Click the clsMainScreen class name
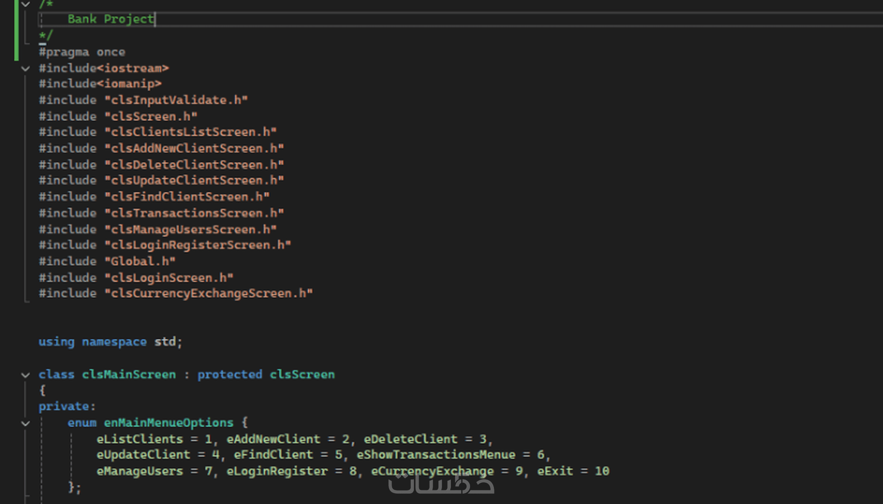Image resolution: width=883 pixels, height=504 pixels. tap(129, 375)
